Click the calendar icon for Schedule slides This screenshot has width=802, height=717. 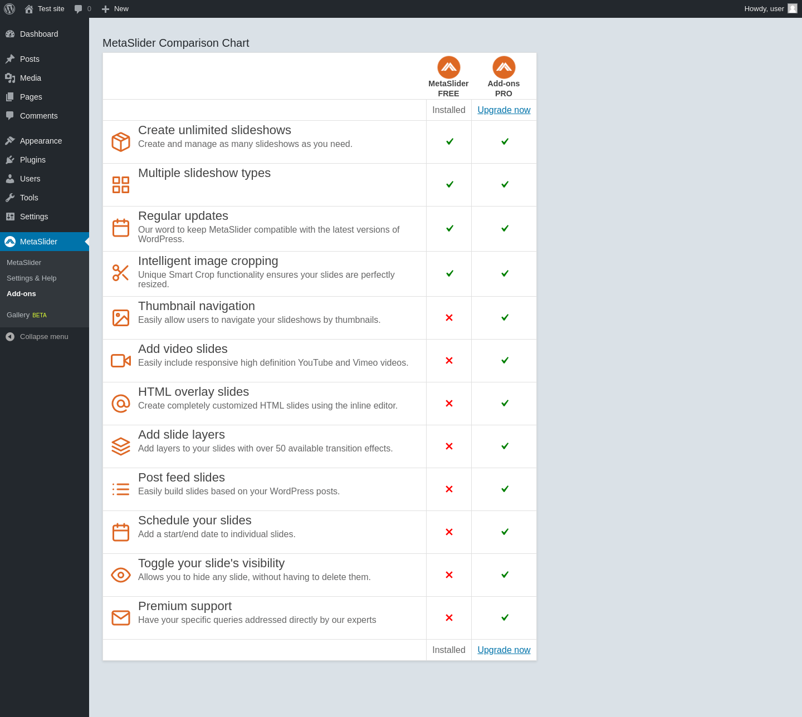(121, 532)
